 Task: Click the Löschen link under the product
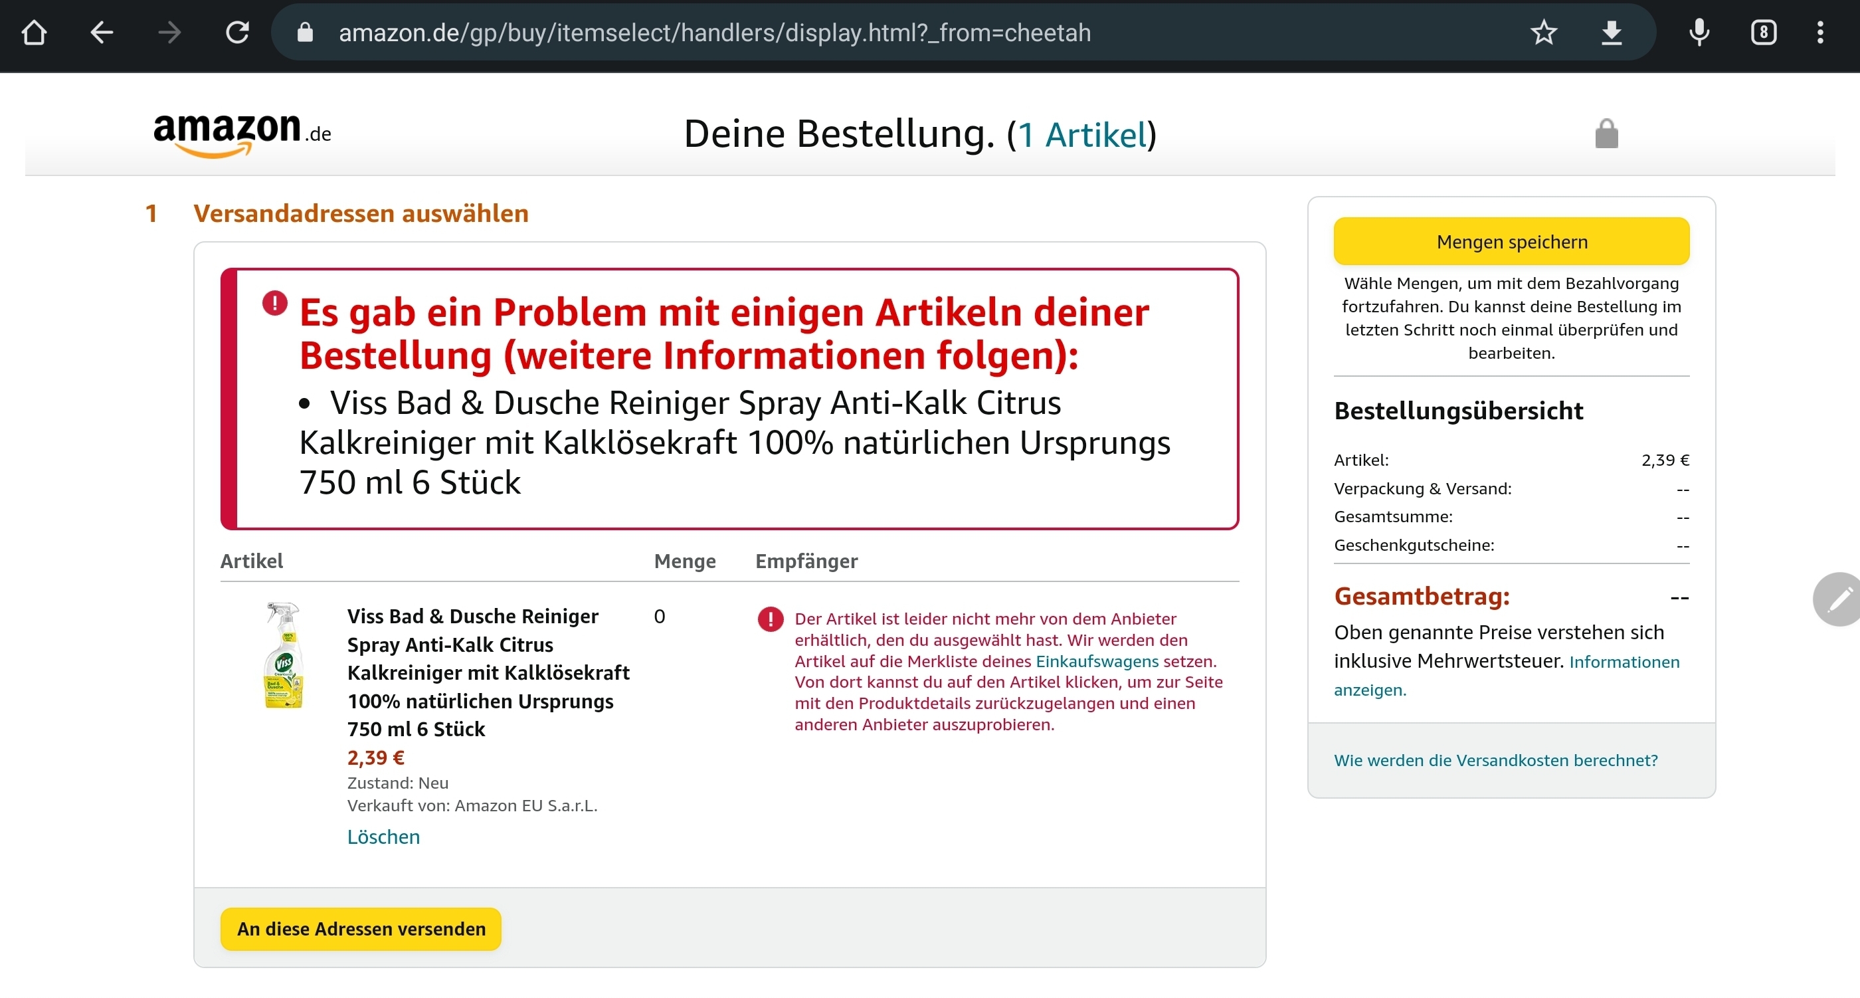click(383, 837)
